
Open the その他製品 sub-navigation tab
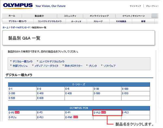(x=121, y=21)
